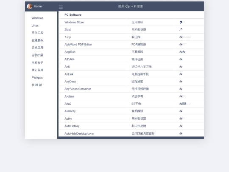229x172 pixels.
Task: Open the Arctime entry
Action: [70, 96]
